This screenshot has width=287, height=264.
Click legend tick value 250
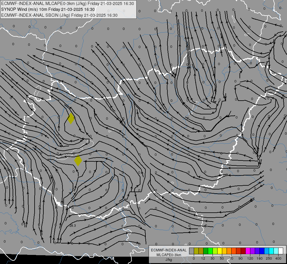coord(269,258)
